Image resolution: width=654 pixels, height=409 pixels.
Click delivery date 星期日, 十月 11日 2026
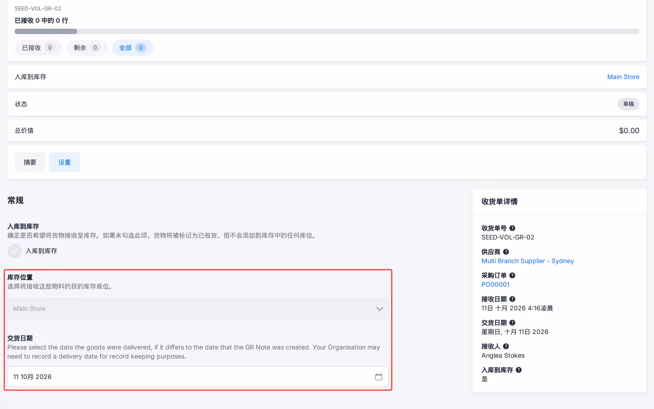(515, 332)
